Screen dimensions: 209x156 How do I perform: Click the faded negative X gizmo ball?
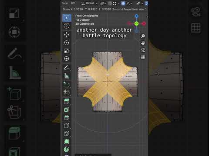click(129, 23)
